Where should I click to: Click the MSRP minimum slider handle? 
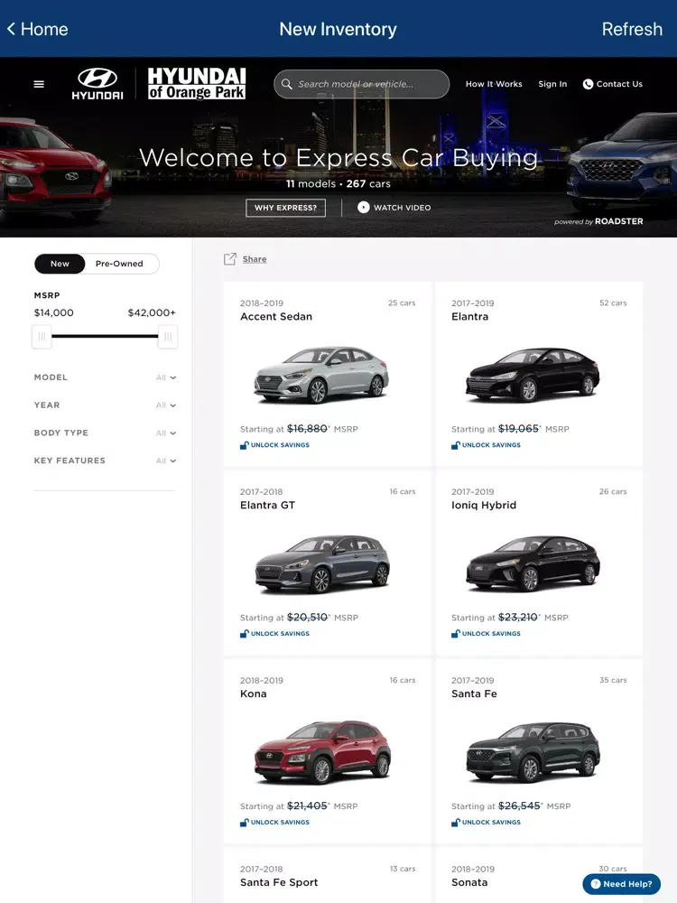(42, 336)
